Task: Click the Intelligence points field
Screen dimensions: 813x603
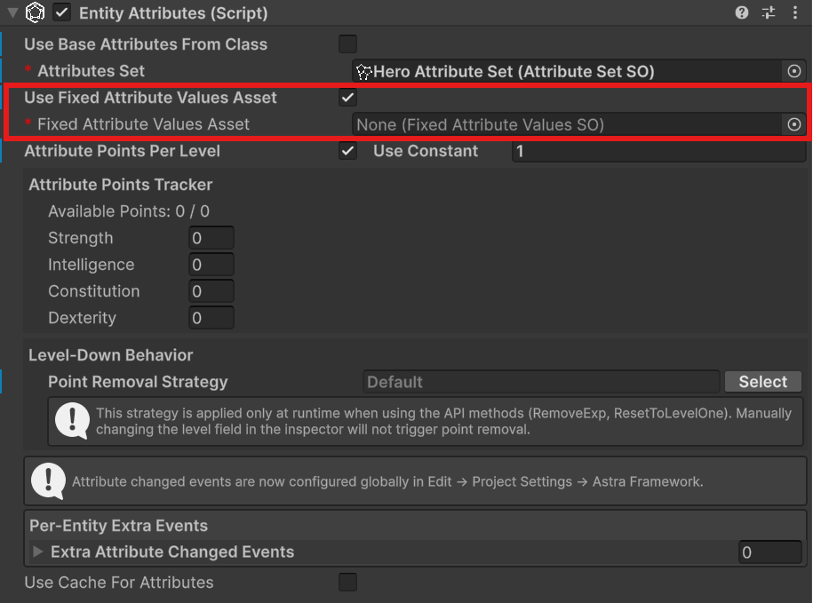Action: coord(211,265)
